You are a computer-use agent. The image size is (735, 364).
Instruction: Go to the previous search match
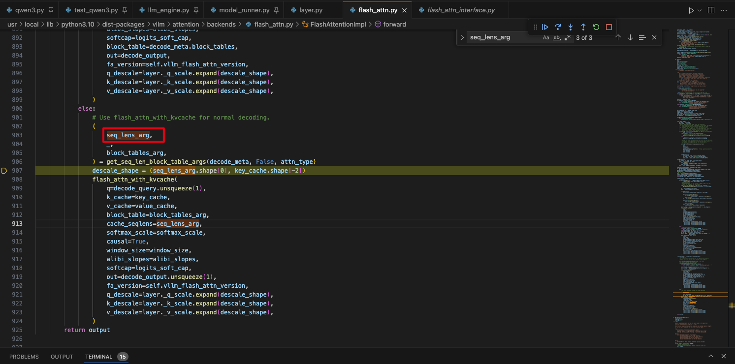[618, 37]
